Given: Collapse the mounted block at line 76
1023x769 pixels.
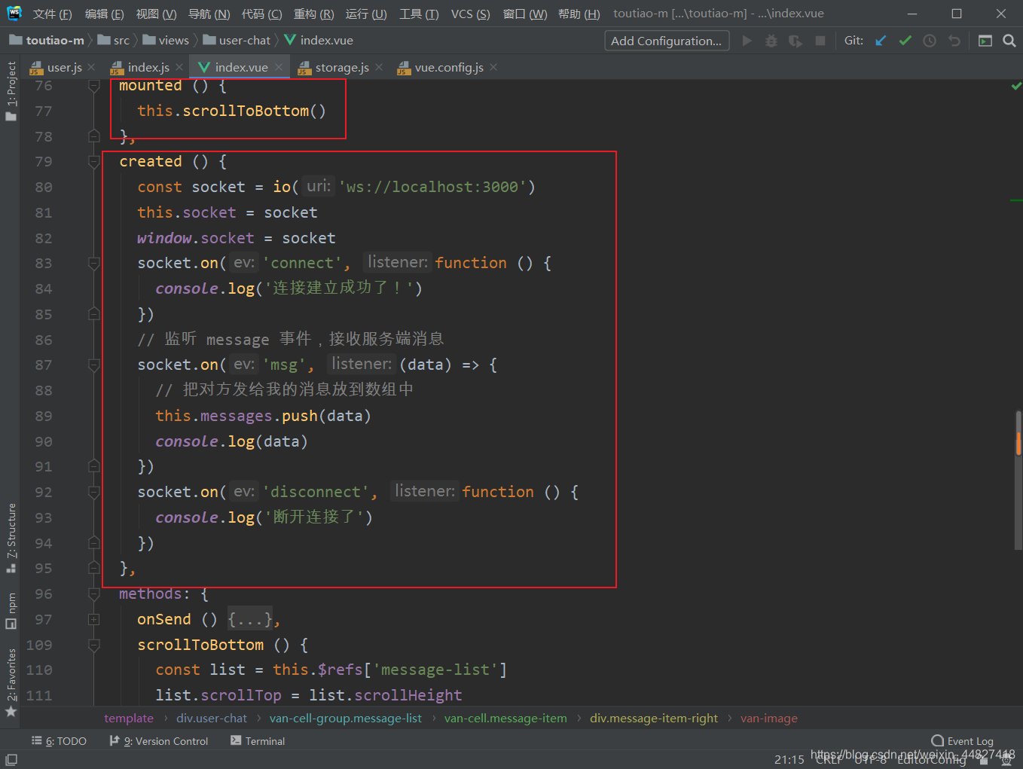Looking at the screenshot, I should (94, 86).
